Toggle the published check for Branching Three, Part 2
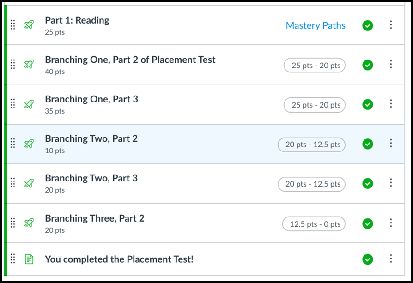413x283 pixels. [367, 223]
